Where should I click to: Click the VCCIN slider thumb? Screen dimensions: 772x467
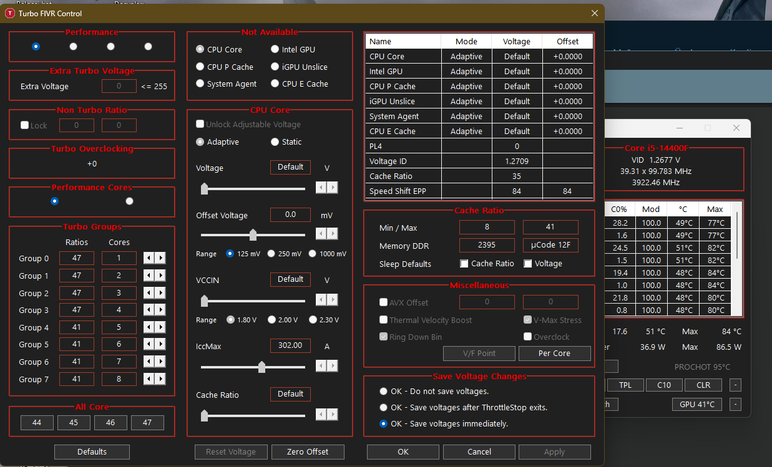(204, 301)
